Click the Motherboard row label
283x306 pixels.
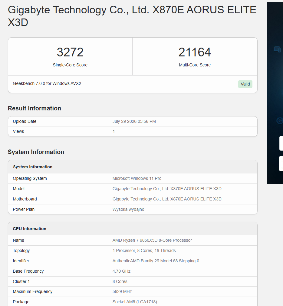point(25,199)
